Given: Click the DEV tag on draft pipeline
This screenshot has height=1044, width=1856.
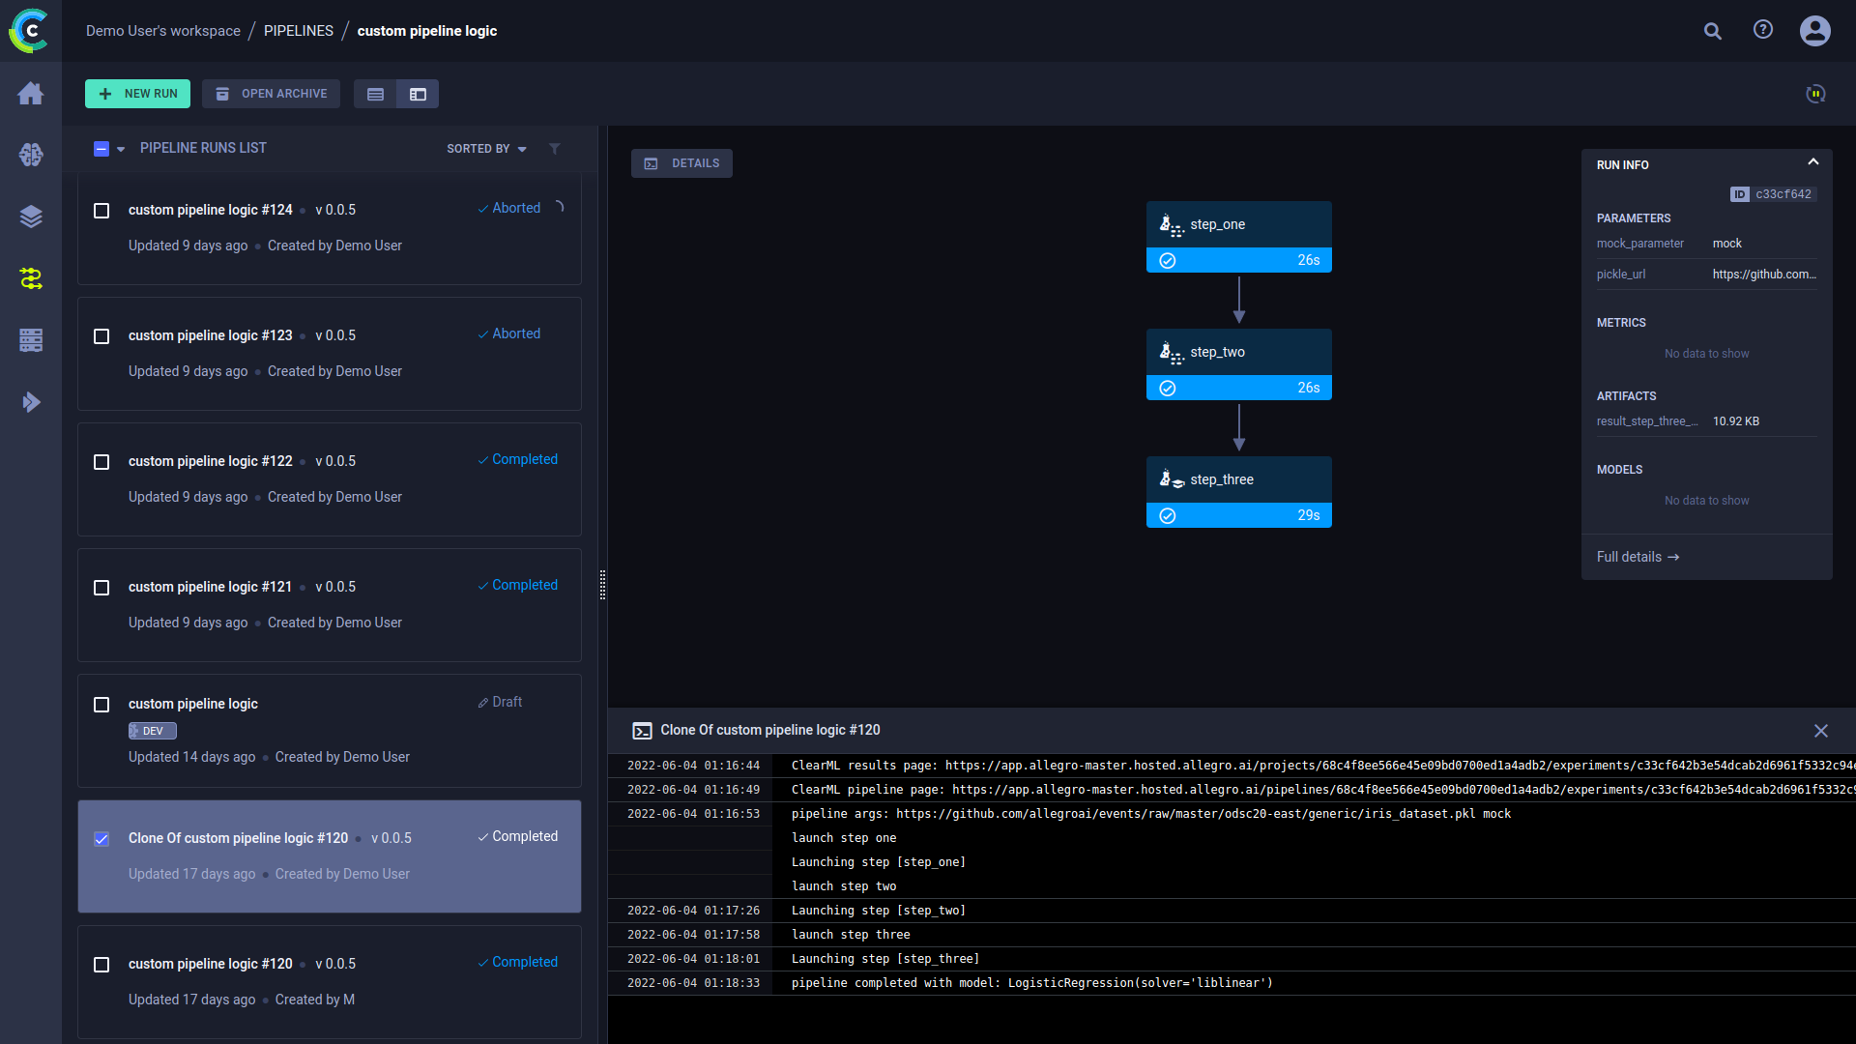Looking at the screenshot, I should [x=153, y=732].
